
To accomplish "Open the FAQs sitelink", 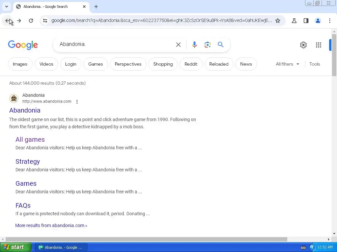I will [x=23, y=205].
